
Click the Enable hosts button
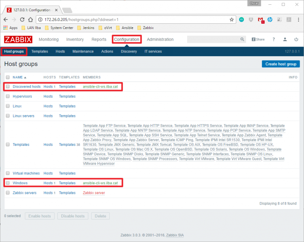(40, 216)
